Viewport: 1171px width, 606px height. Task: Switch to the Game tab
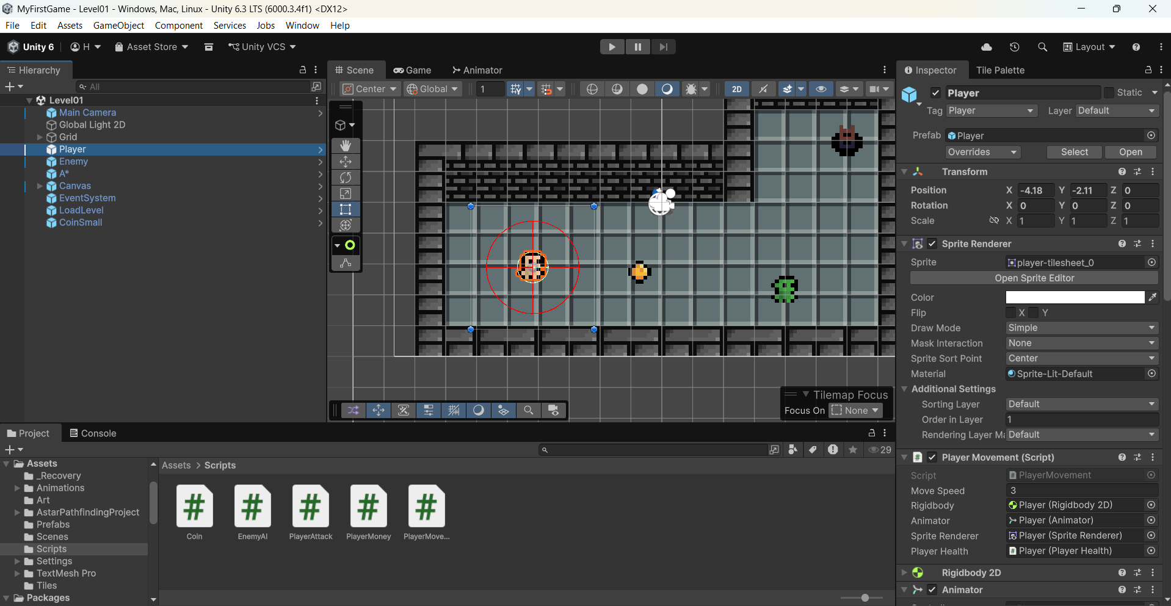(412, 70)
